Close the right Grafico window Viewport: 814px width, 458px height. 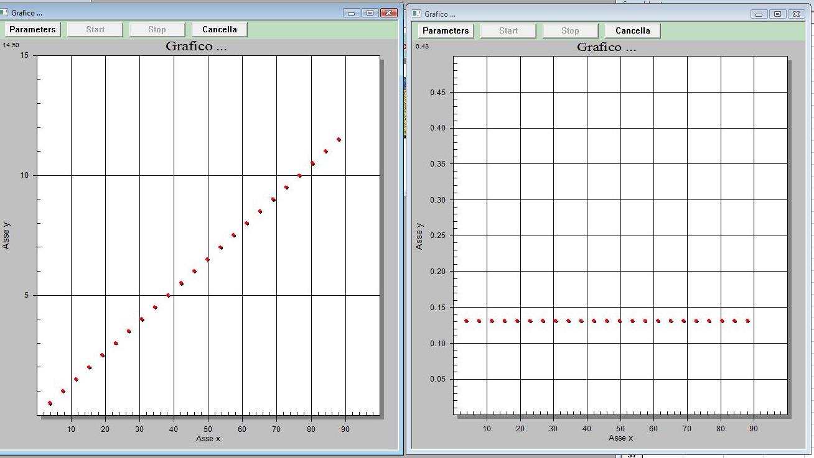click(797, 14)
